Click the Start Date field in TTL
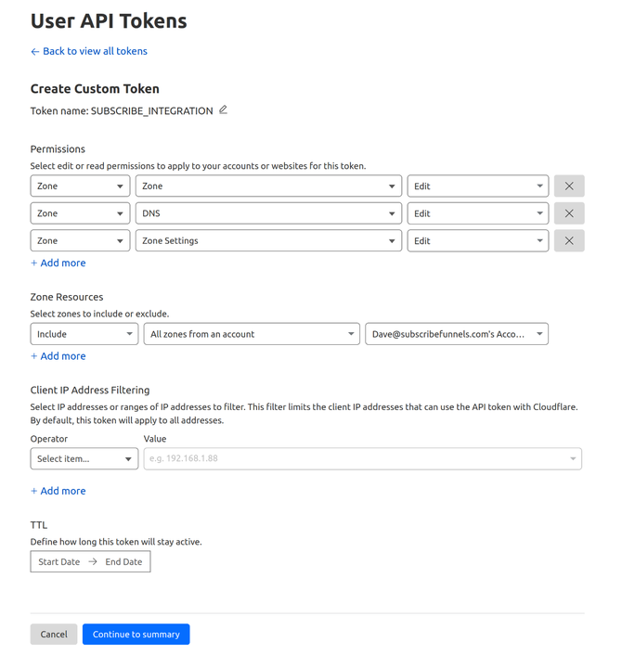622x668 pixels. [x=59, y=561]
